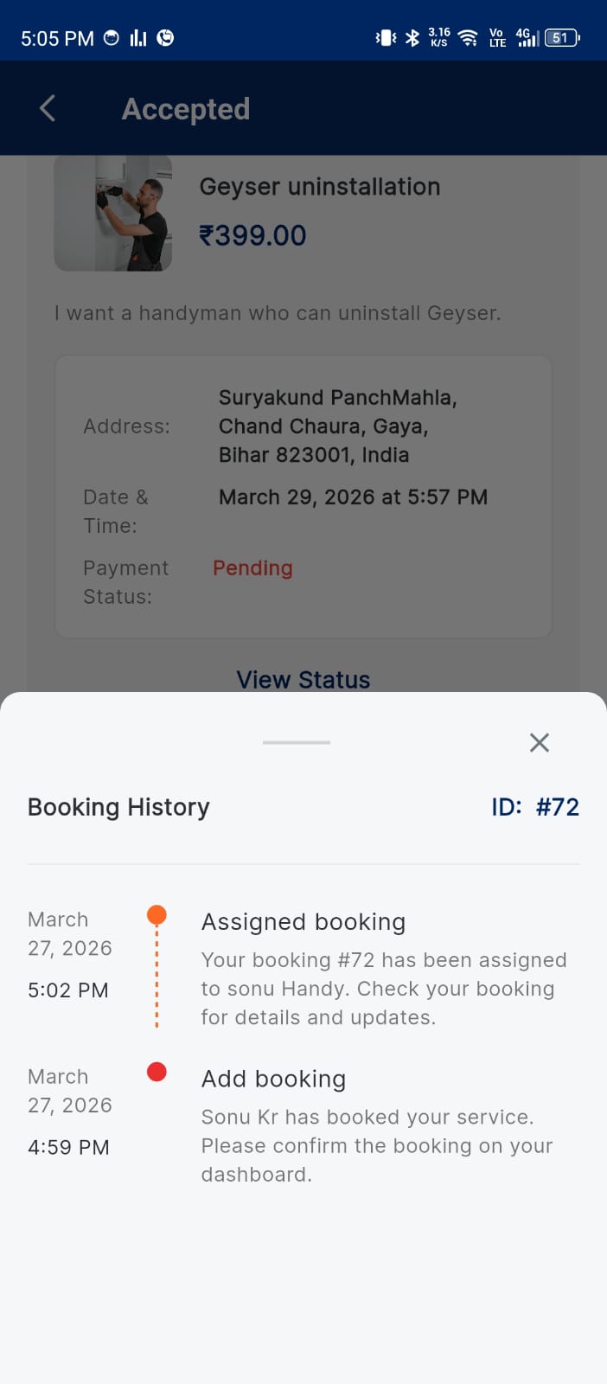Click the red Add booking timeline dot
Screen dimensions: 607x1384
[x=157, y=1072]
